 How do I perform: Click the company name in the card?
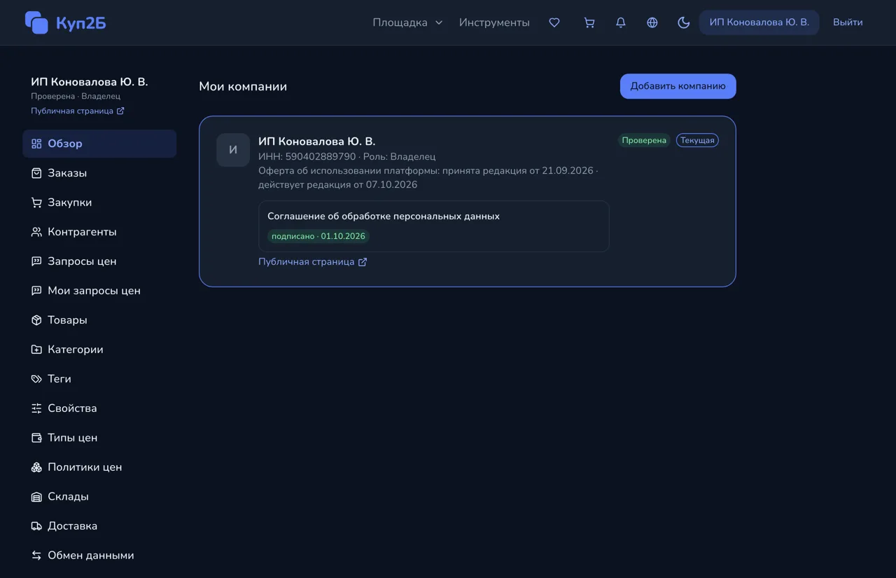tap(317, 142)
